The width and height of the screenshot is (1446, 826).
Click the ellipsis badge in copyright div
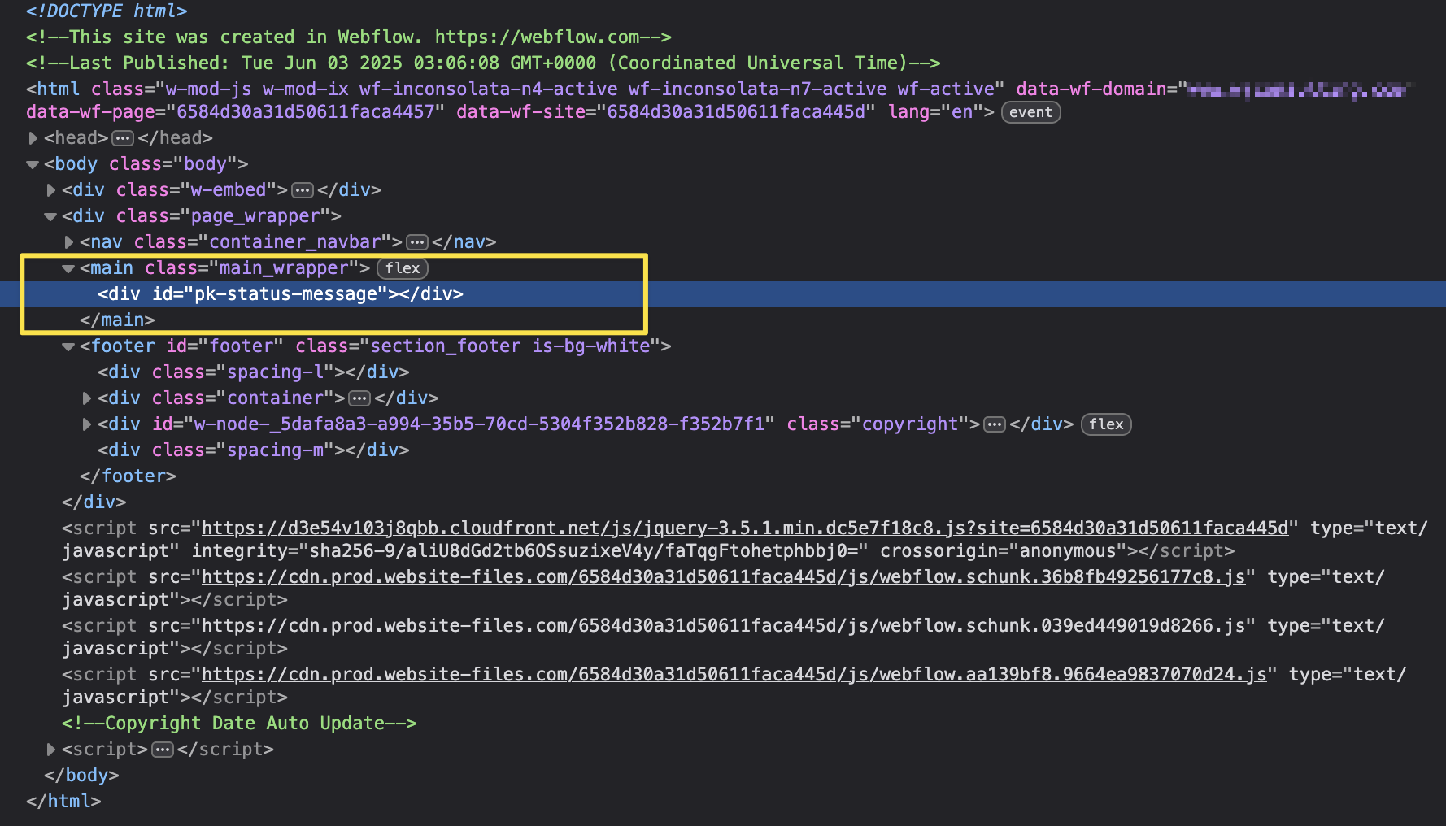click(995, 424)
